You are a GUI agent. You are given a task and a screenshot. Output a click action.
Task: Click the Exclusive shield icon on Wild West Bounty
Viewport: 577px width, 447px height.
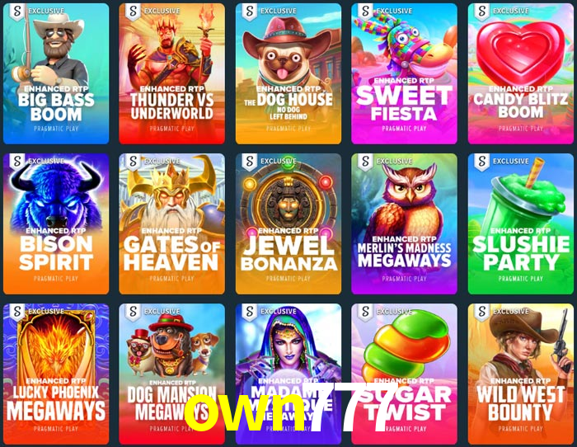pos(481,312)
